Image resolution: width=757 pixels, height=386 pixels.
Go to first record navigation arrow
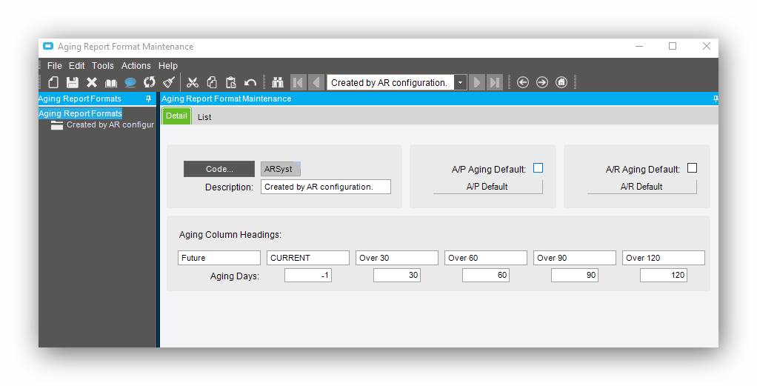point(298,83)
